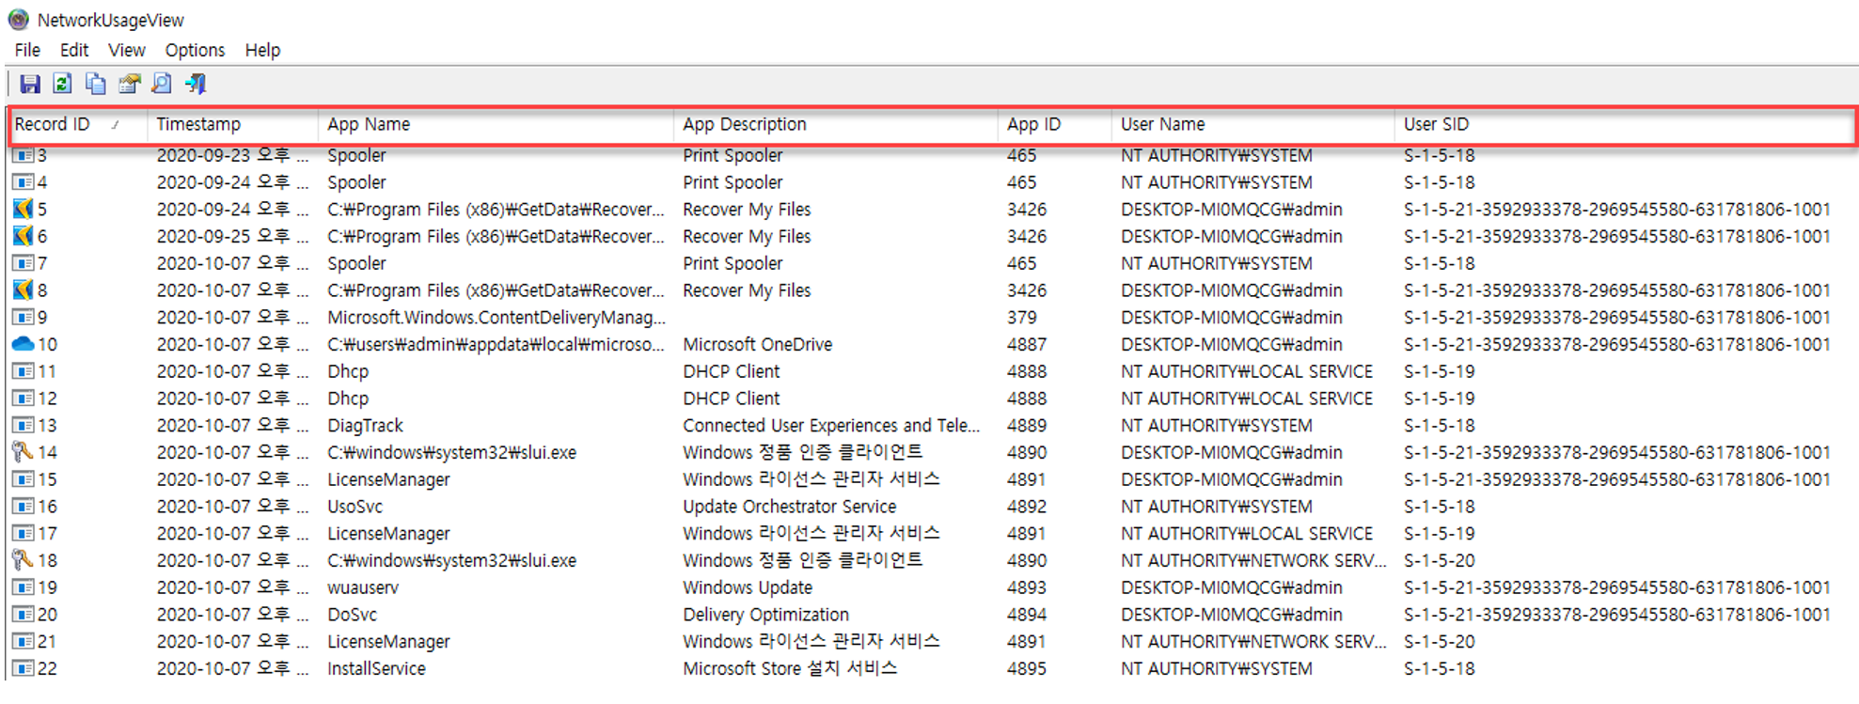Click the slui.exe keys icon in row 14
This screenshot has width=1859, height=704.
click(23, 453)
